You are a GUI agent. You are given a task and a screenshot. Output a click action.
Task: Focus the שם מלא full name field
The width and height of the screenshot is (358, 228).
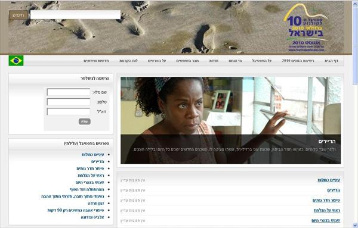(68, 92)
